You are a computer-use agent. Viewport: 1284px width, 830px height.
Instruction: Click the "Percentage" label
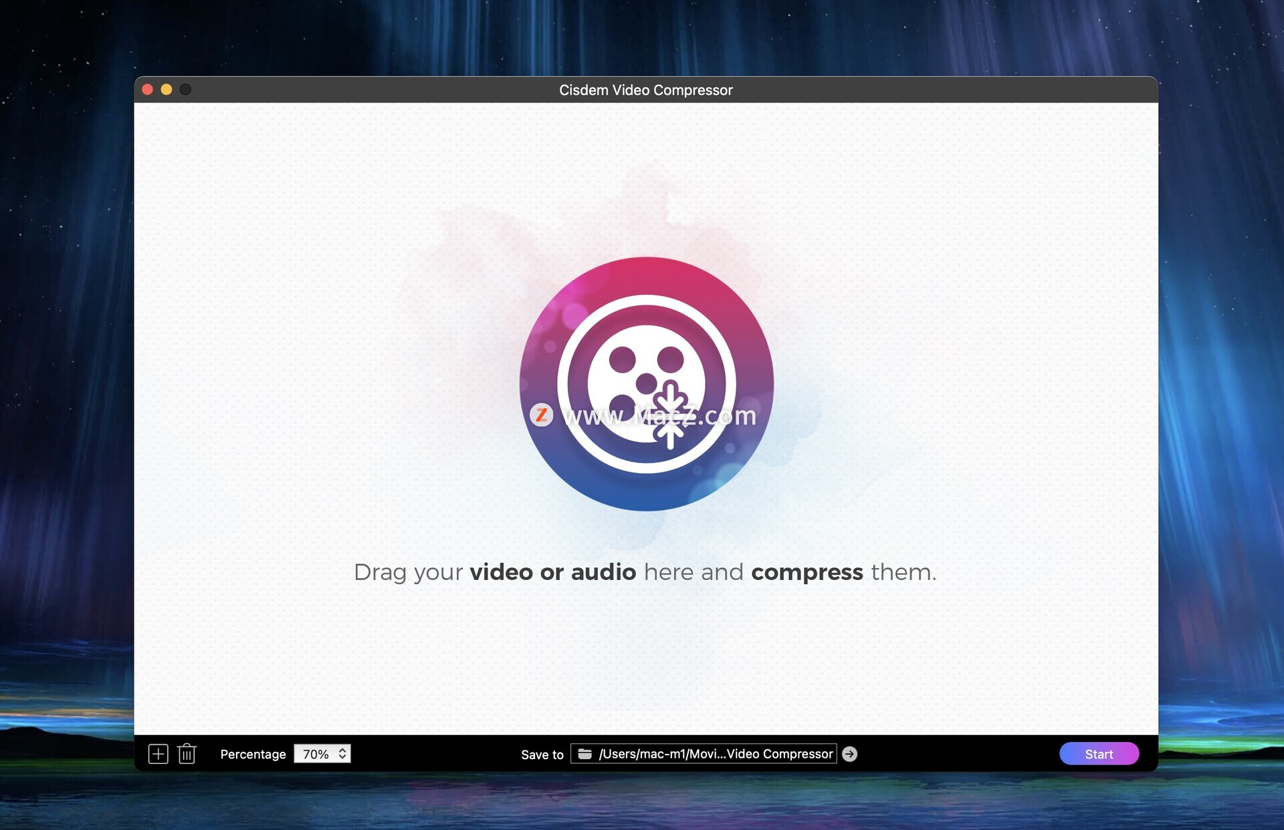(253, 754)
